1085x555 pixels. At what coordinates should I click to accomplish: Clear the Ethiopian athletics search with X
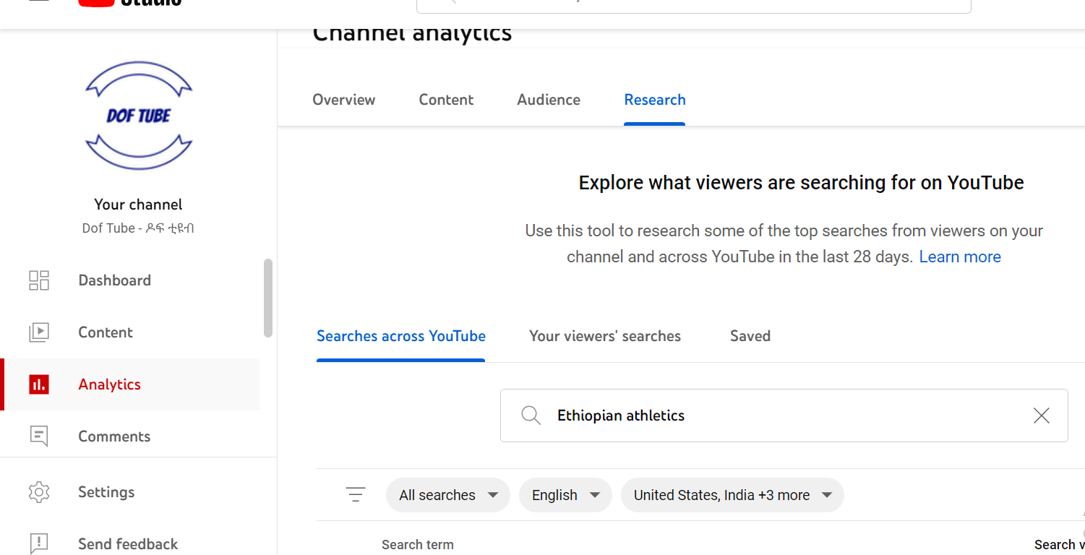[x=1042, y=416]
